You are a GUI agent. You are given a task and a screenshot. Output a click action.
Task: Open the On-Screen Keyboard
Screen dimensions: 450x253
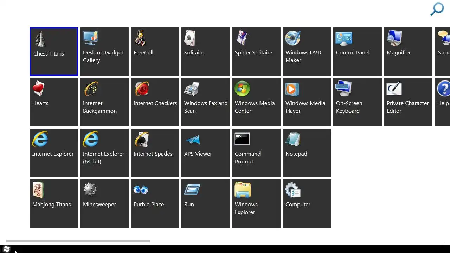(358, 102)
